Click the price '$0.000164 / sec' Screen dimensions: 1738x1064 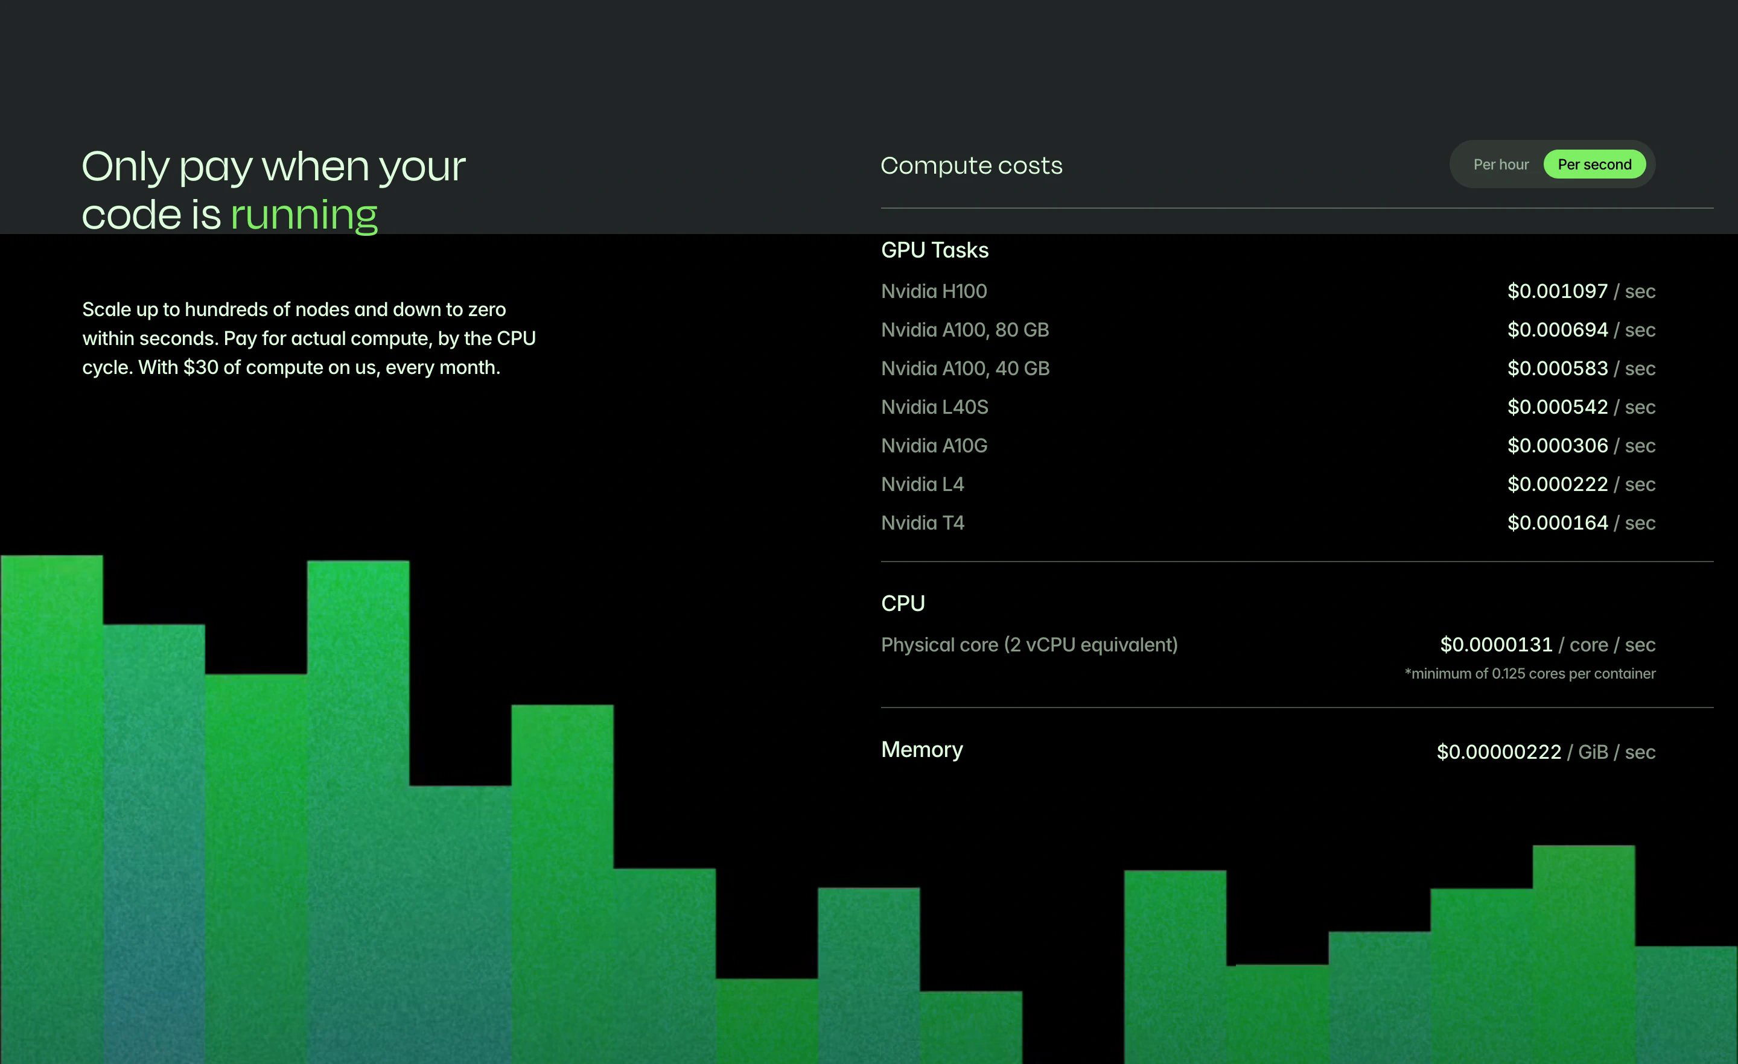(1580, 522)
